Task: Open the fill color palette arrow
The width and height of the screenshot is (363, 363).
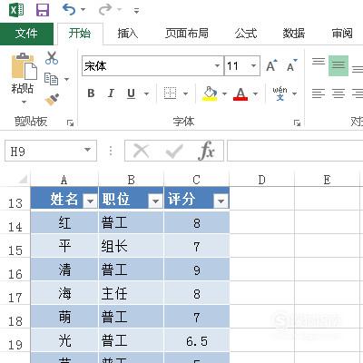Action: [x=224, y=93]
